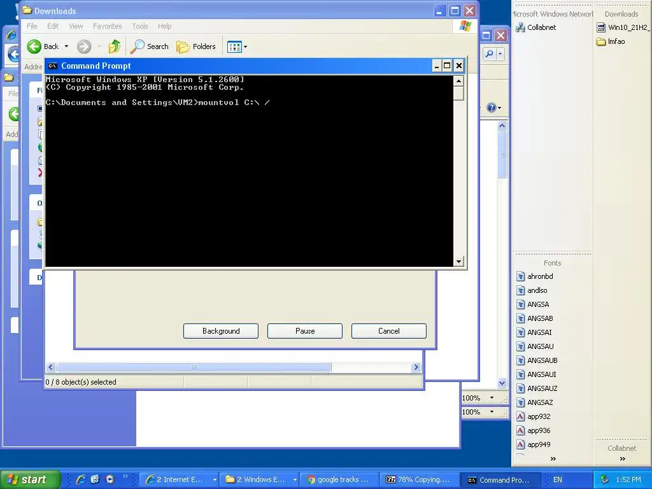Open the Views icon in Downloads toolbar
Viewport: 652px width, 489px height.
[x=234, y=46]
